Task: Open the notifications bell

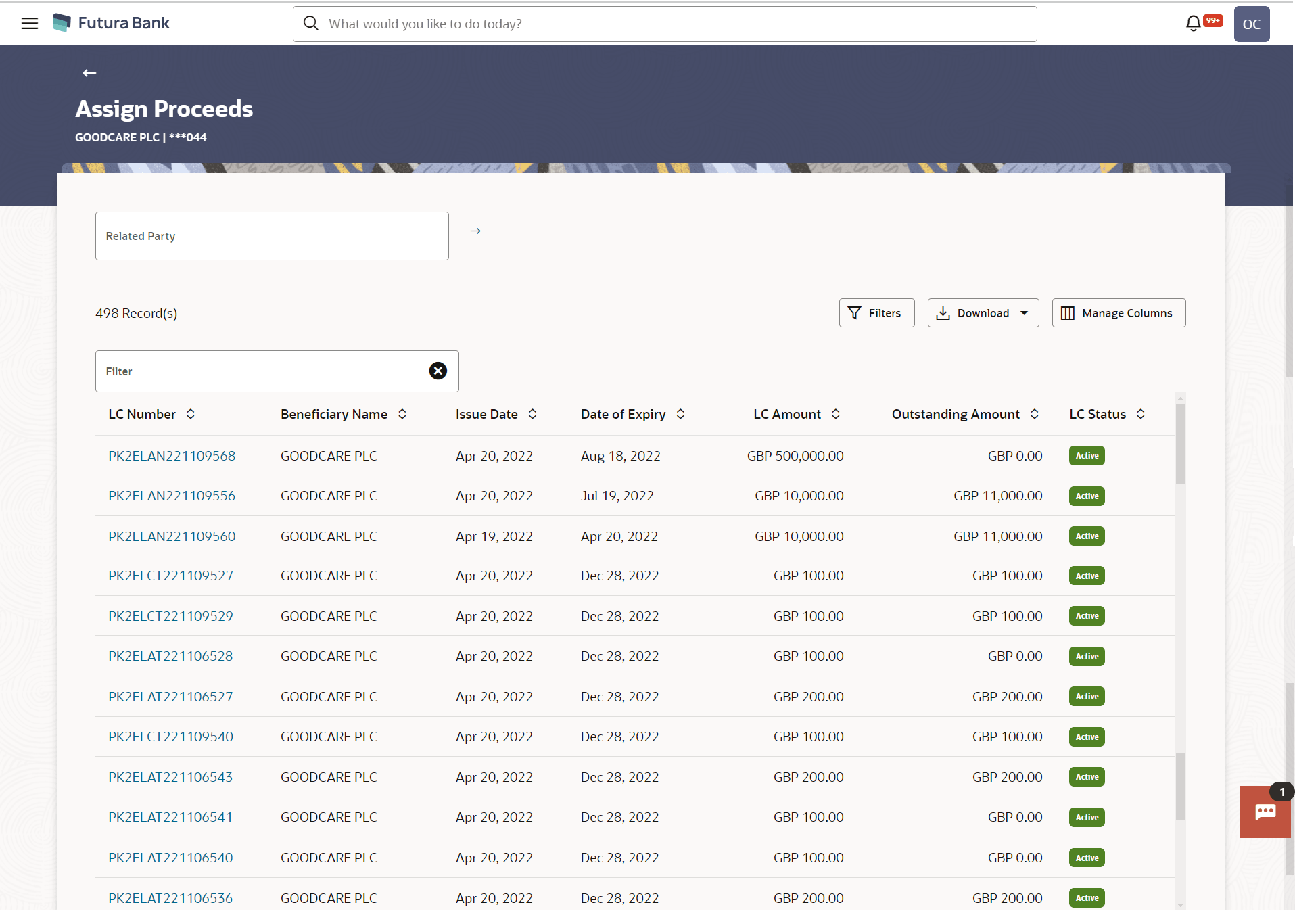Action: click(x=1194, y=24)
